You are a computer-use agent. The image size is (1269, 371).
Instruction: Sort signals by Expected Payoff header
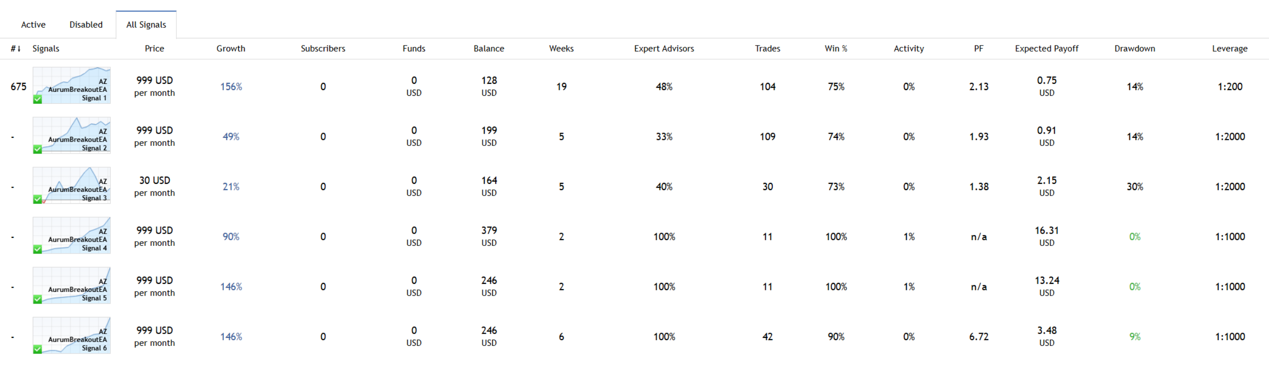pyautogui.click(x=1047, y=48)
